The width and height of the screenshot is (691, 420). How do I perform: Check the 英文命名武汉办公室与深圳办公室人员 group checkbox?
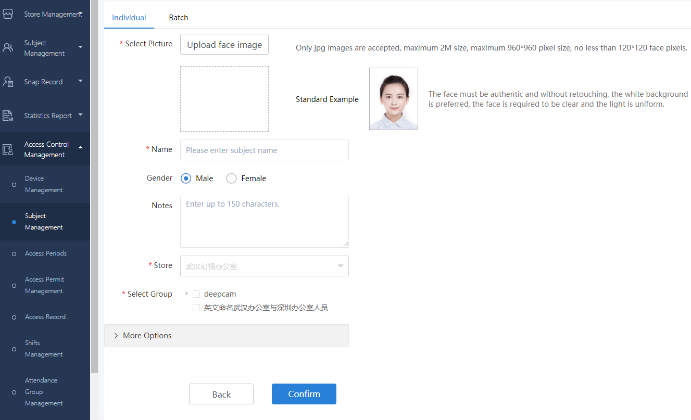click(196, 308)
